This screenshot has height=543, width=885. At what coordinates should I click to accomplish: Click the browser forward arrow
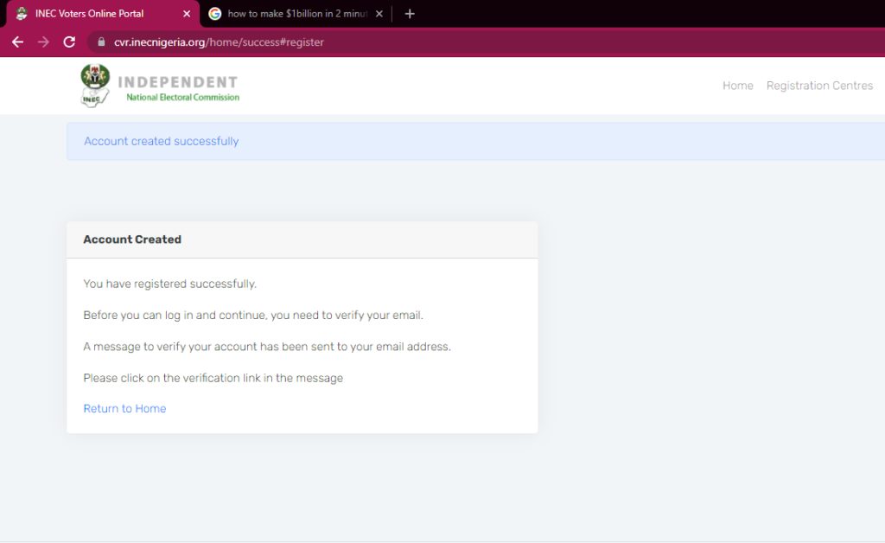tap(43, 42)
